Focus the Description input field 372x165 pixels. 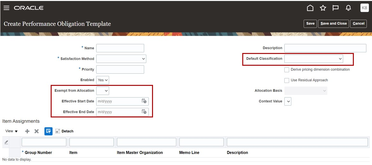click(x=325, y=48)
